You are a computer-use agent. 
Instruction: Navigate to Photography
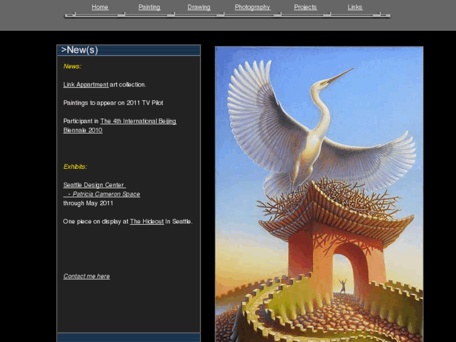point(252,7)
